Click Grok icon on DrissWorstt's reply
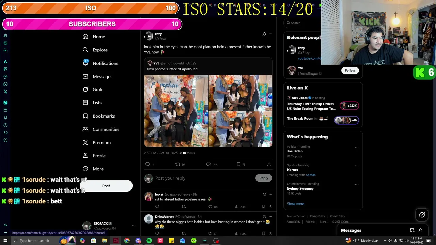This screenshot has height=245, width=436. click(264, 217)
